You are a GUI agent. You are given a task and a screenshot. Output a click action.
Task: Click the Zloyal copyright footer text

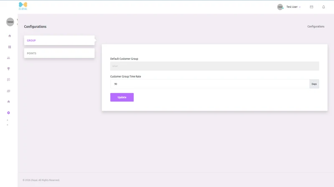click(41, 180)
